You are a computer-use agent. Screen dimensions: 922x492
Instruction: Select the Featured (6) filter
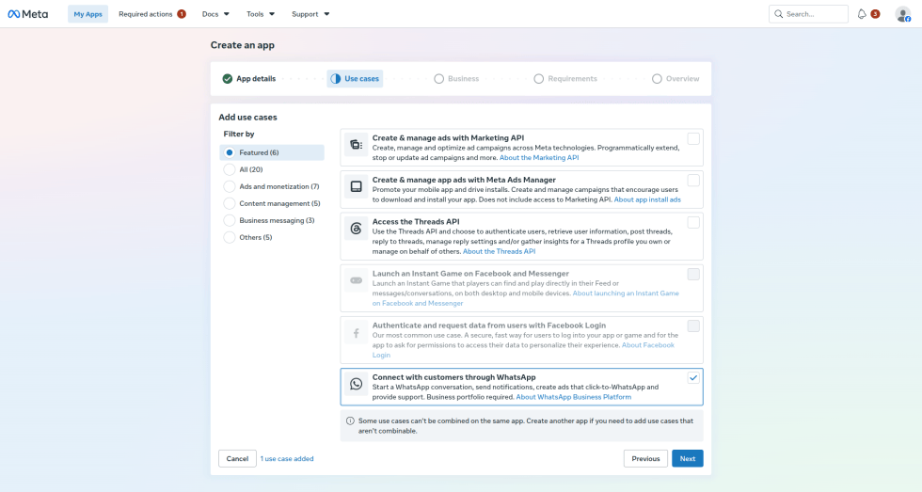tap(272, 152)
